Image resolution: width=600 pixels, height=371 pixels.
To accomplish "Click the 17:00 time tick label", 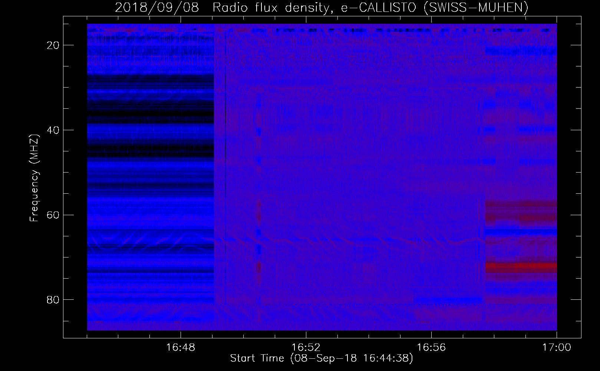I will tap(557, 348).
